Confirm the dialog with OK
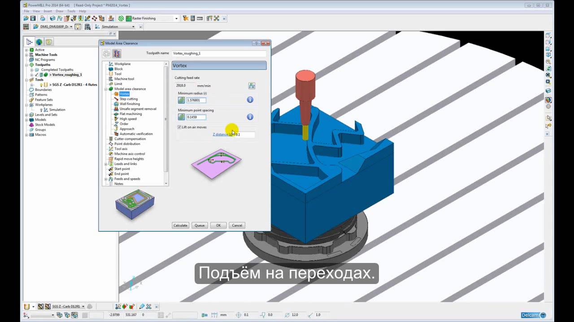Image resolution: width=574 pixels, height=322 pixels. [218, 225]
